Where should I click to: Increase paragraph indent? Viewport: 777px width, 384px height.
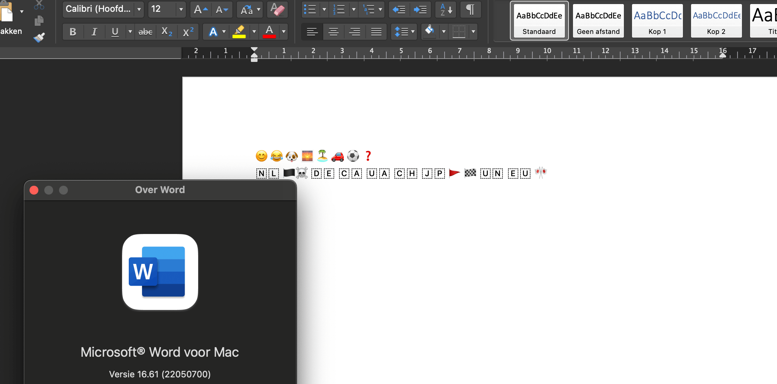pos(420,9)
